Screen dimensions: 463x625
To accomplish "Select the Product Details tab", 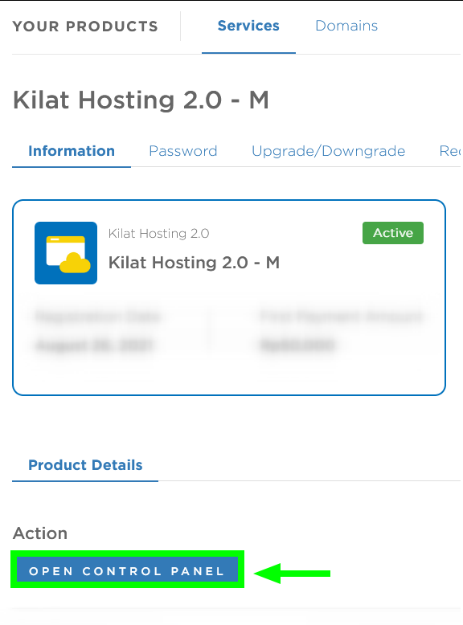I will (85, 465).
